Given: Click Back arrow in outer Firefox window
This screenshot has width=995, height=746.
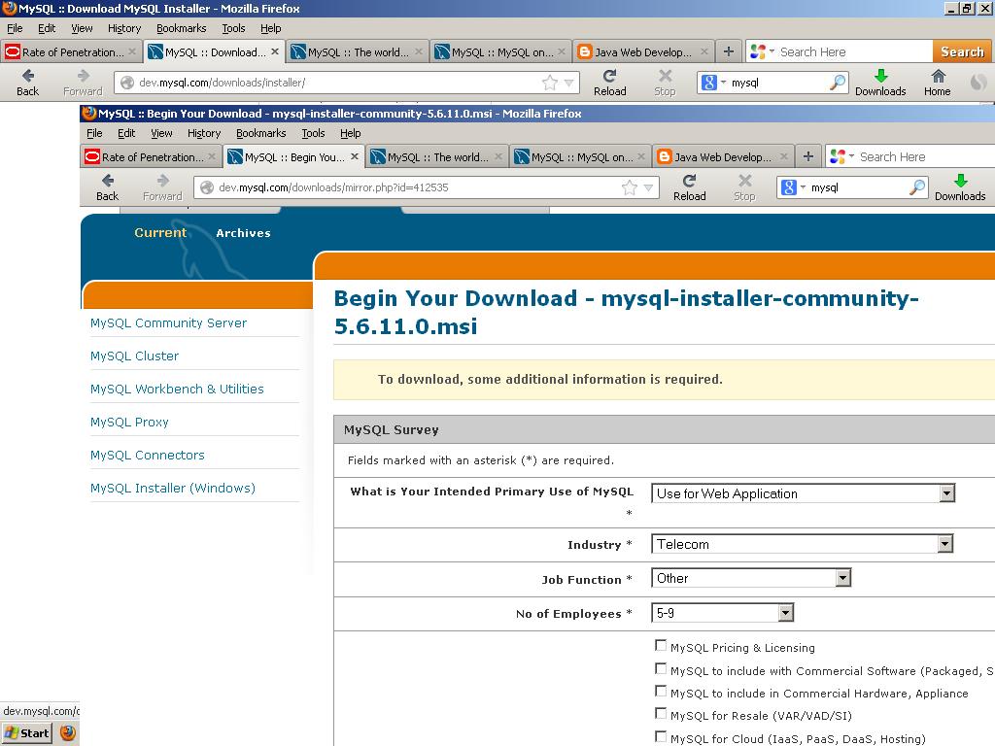Looking at the screenshot, I should point(27,76).
